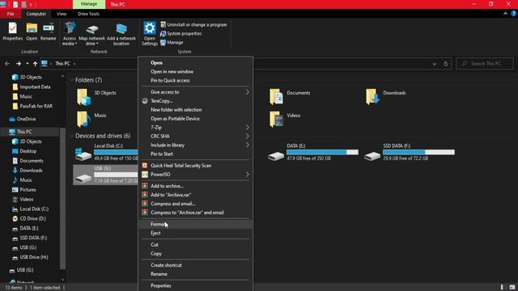518x291 pixels.
Task: Choose Format in context menu
Action: click(x=196, y=225)
